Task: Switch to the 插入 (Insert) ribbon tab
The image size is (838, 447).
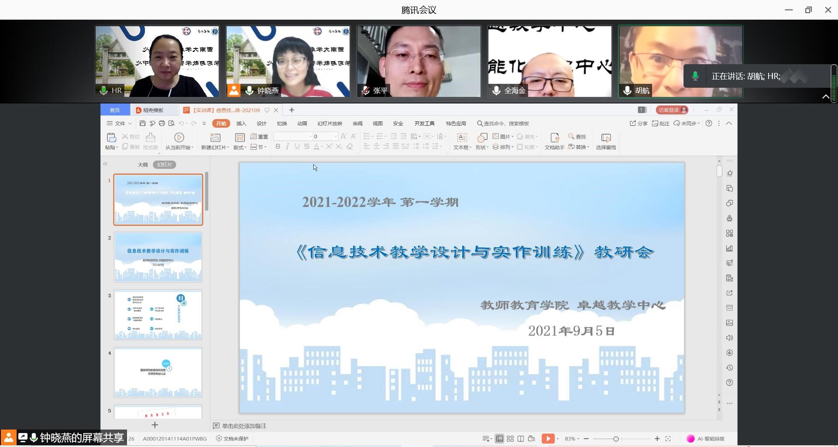Action: [241, 124]
